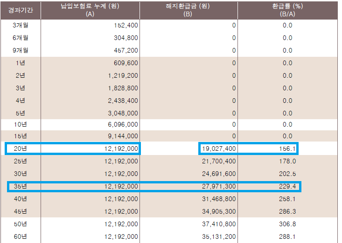
Task: Select the 2년 row label
Action: tap(21, 76)
